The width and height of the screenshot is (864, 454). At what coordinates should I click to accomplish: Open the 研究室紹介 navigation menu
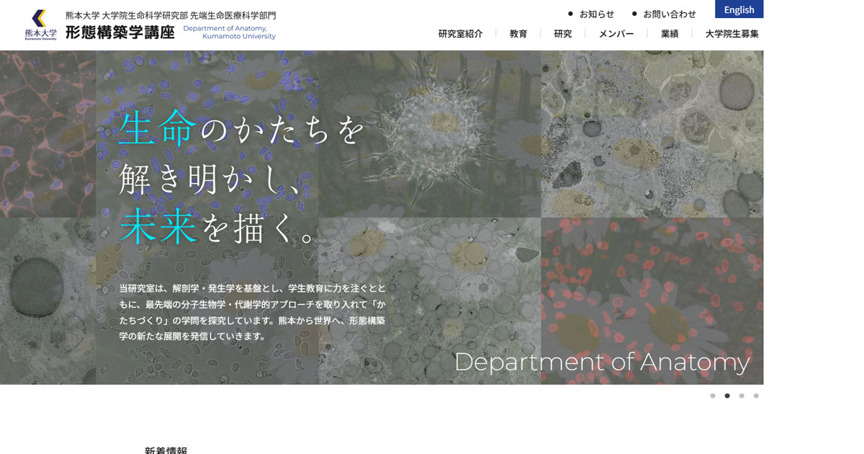[x=459, y=33]
